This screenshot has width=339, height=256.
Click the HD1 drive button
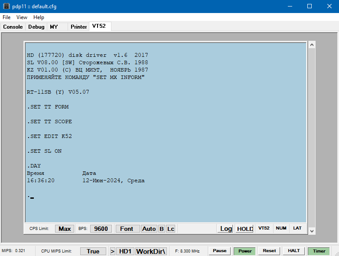coord(125,251)
